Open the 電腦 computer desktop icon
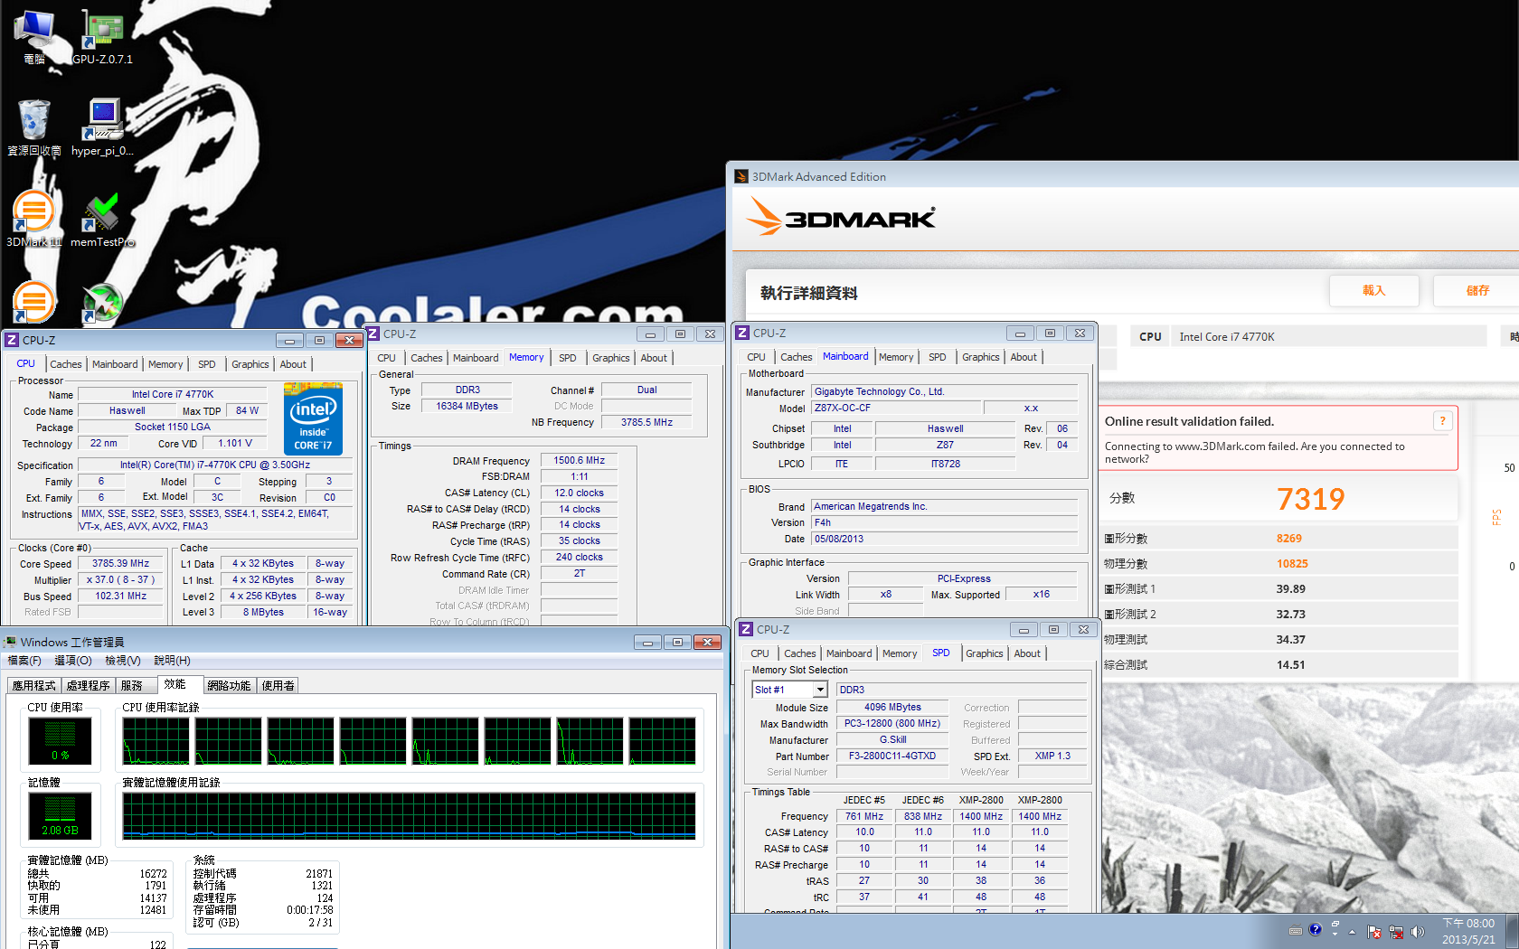This screenshot has width=1519, height=949. (34, 36)
